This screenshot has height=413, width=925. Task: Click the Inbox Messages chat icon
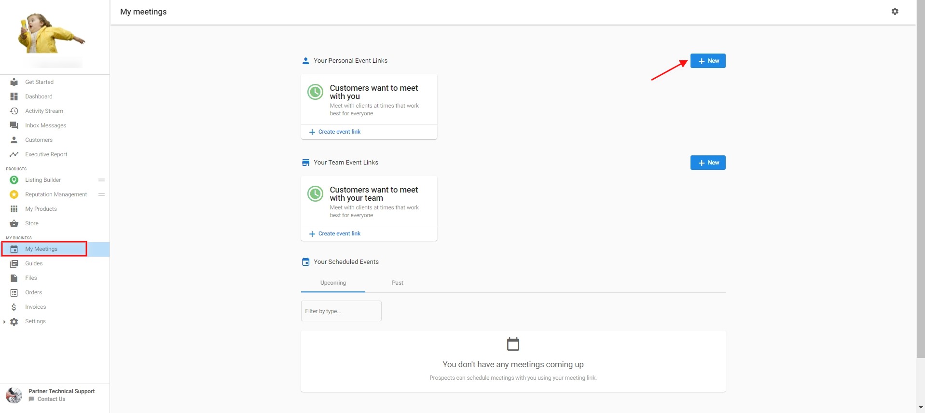click(x=14, y=125)
